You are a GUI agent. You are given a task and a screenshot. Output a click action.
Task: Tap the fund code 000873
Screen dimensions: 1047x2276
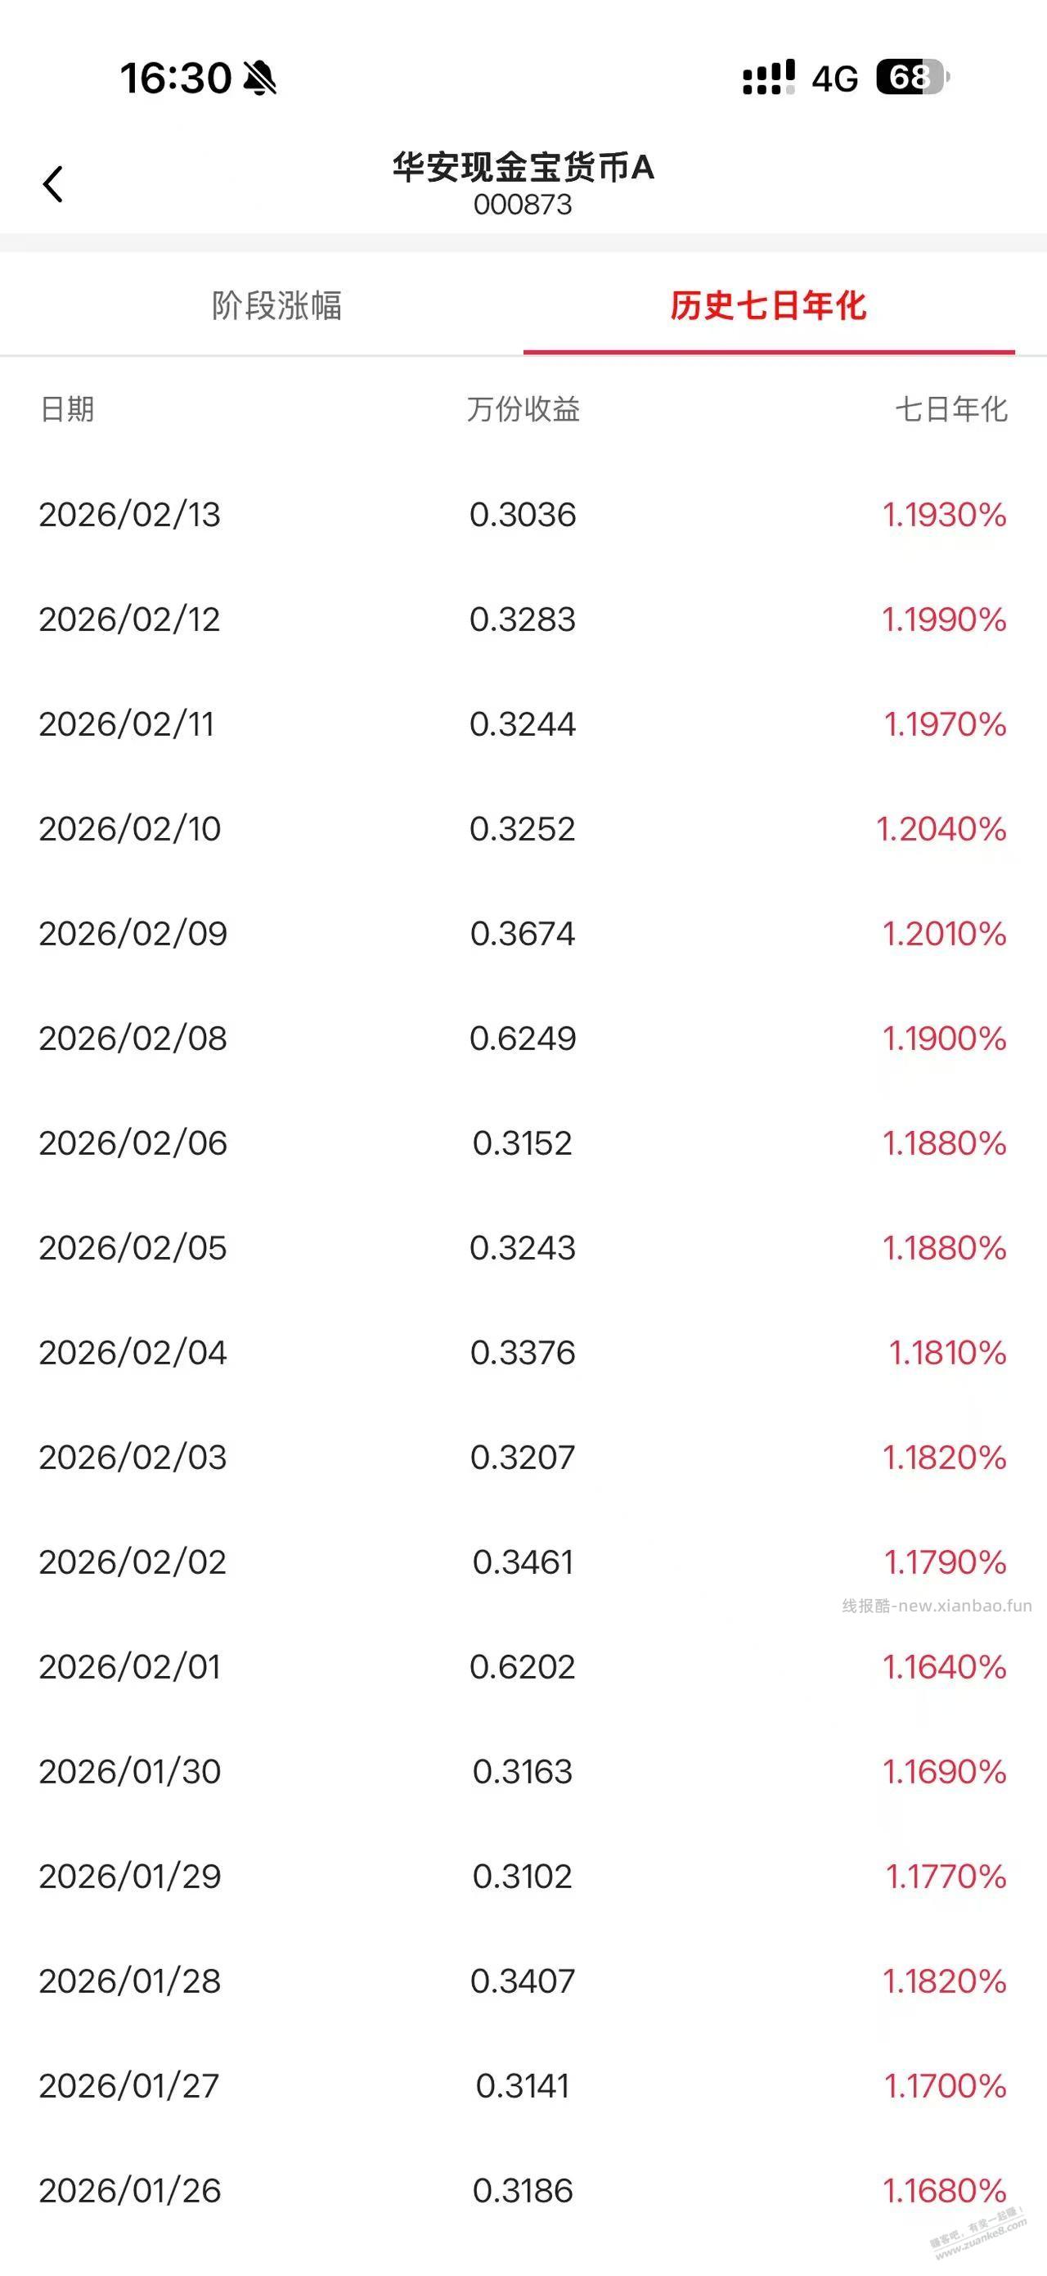point(523,205)
